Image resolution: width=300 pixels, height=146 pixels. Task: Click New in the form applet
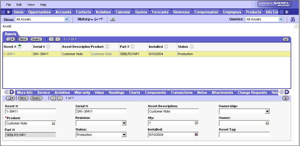coord(23,98)
